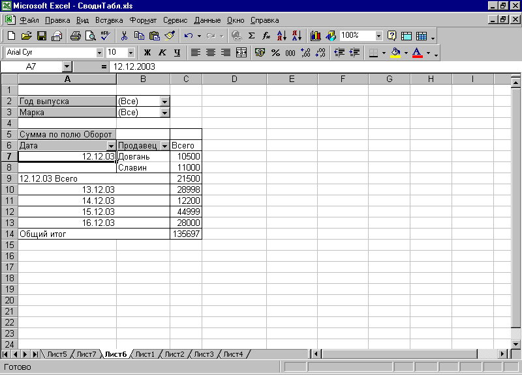Merge and center cells icon
This screenshot has height=375, width=522.
[x=241, y=53]
